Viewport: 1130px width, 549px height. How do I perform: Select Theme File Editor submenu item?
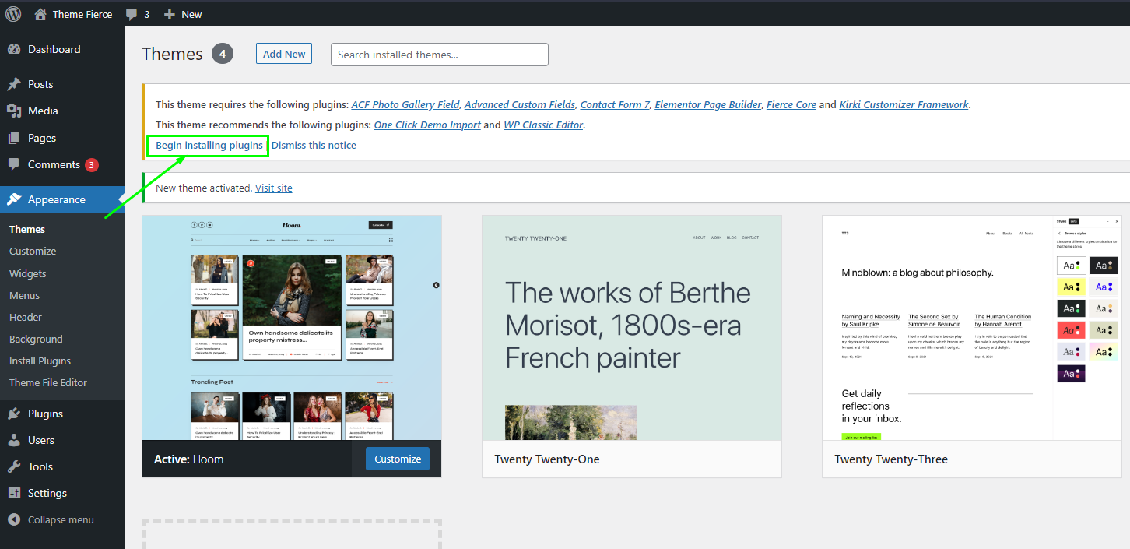pyautogui.click(x=48, y=382)
